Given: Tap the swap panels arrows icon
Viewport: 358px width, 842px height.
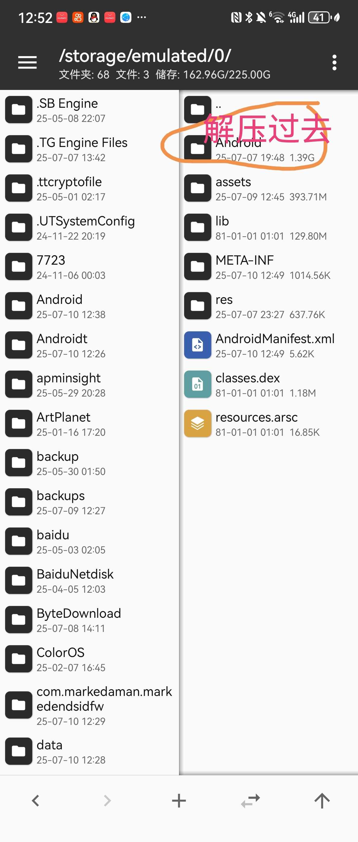Looking at the screenshot, I should coord(250,800).
